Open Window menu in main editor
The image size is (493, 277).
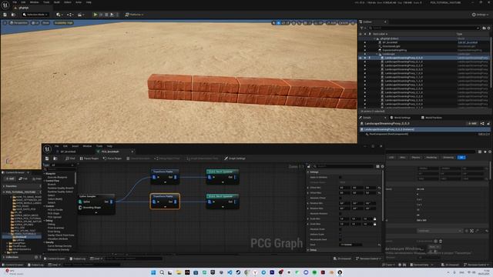point(34,2)
